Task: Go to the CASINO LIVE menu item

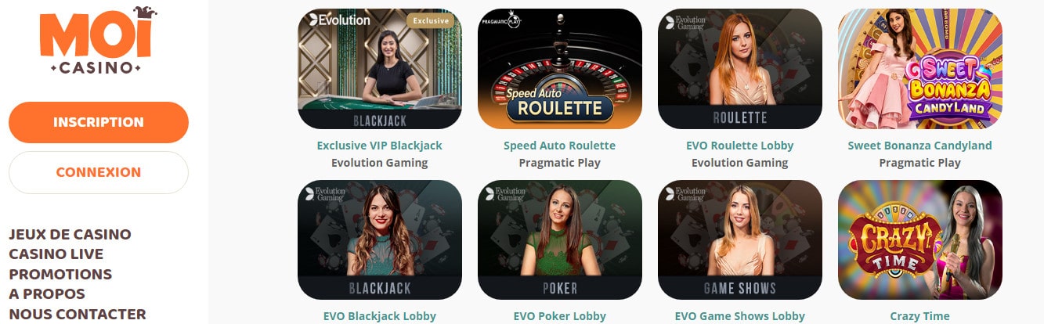Action: pos(56,254)
